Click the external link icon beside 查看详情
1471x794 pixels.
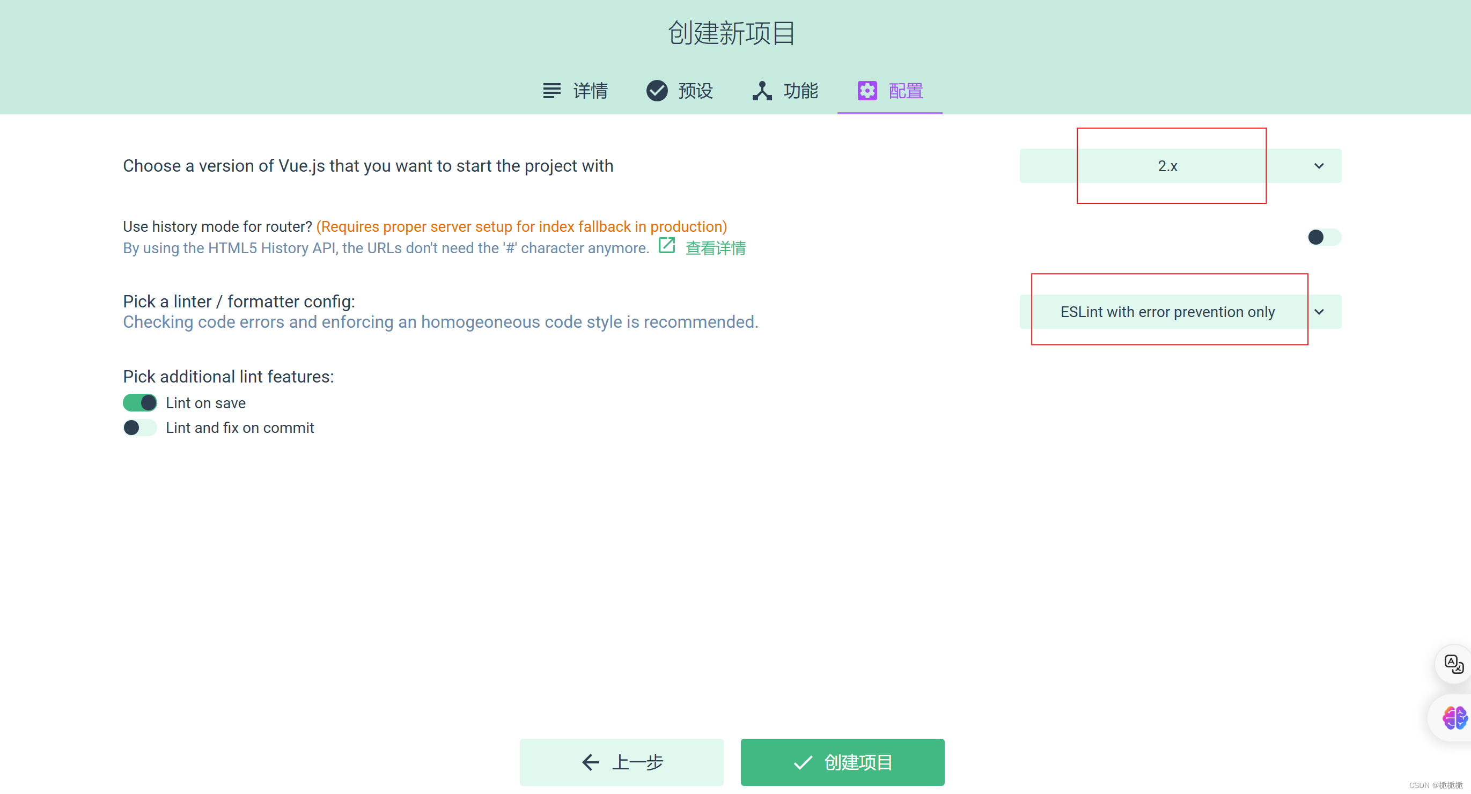[x=666, y=246]
